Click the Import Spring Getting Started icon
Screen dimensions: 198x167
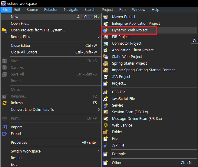pyautogui.click(x=106, y=70)
